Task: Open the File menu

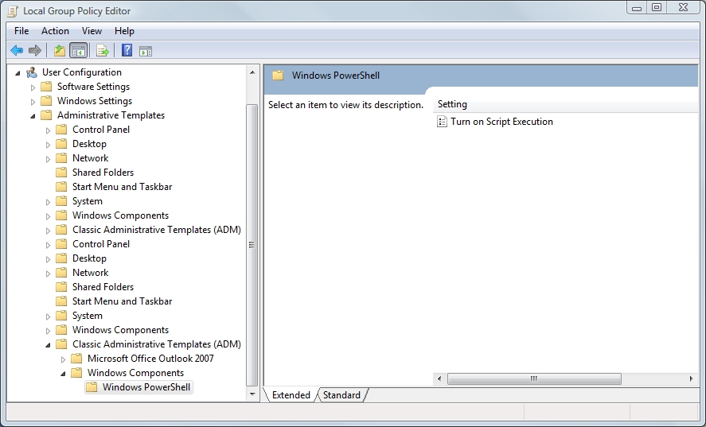Action: (21, 31)
